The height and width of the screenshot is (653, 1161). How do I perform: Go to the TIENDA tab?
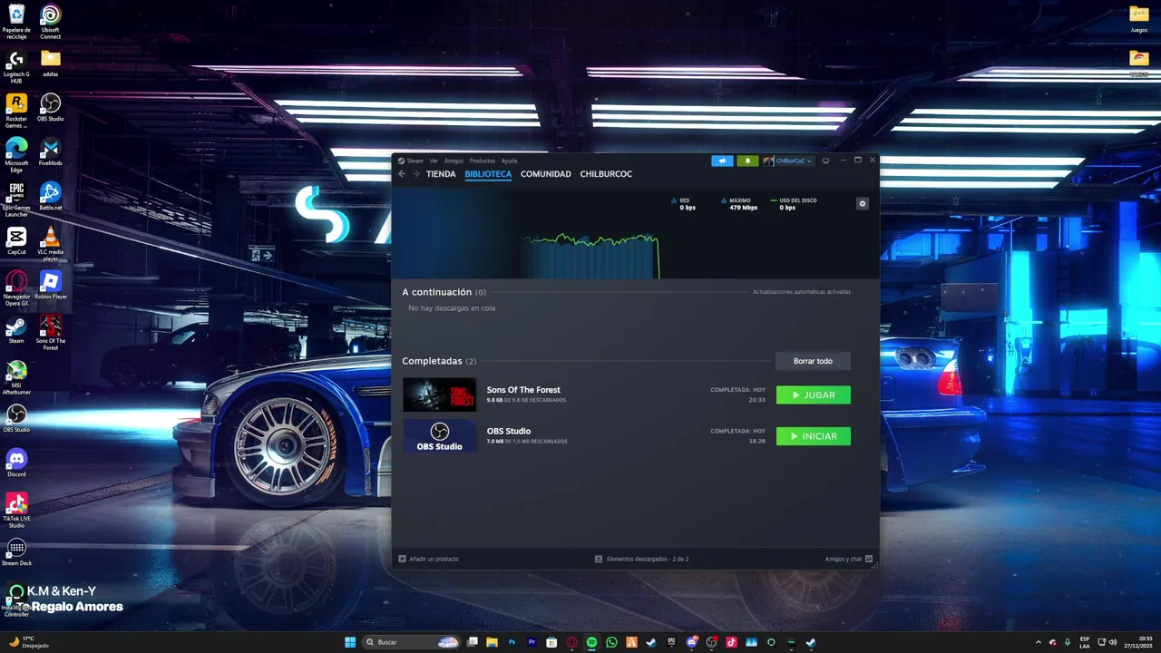point(441,174)
